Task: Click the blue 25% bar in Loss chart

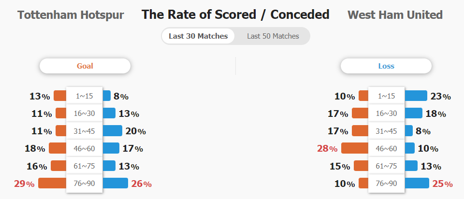Action: tap(417, 183)
